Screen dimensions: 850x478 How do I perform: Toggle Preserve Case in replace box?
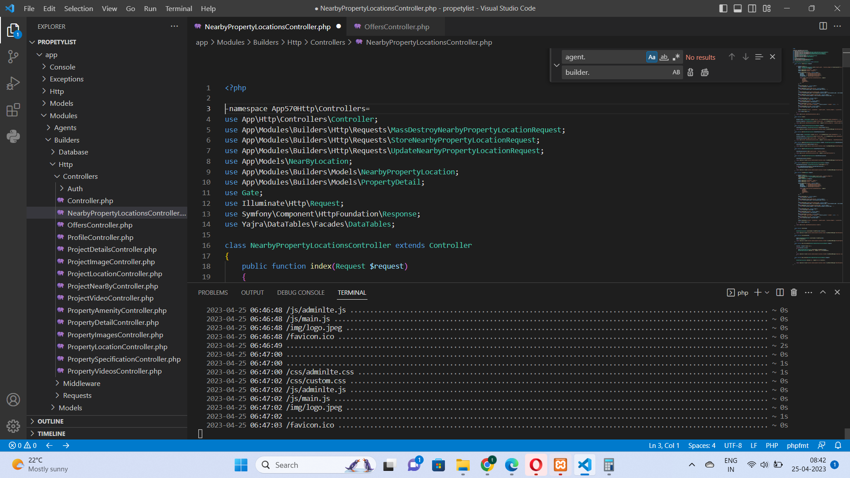click(x=676, y=72)
